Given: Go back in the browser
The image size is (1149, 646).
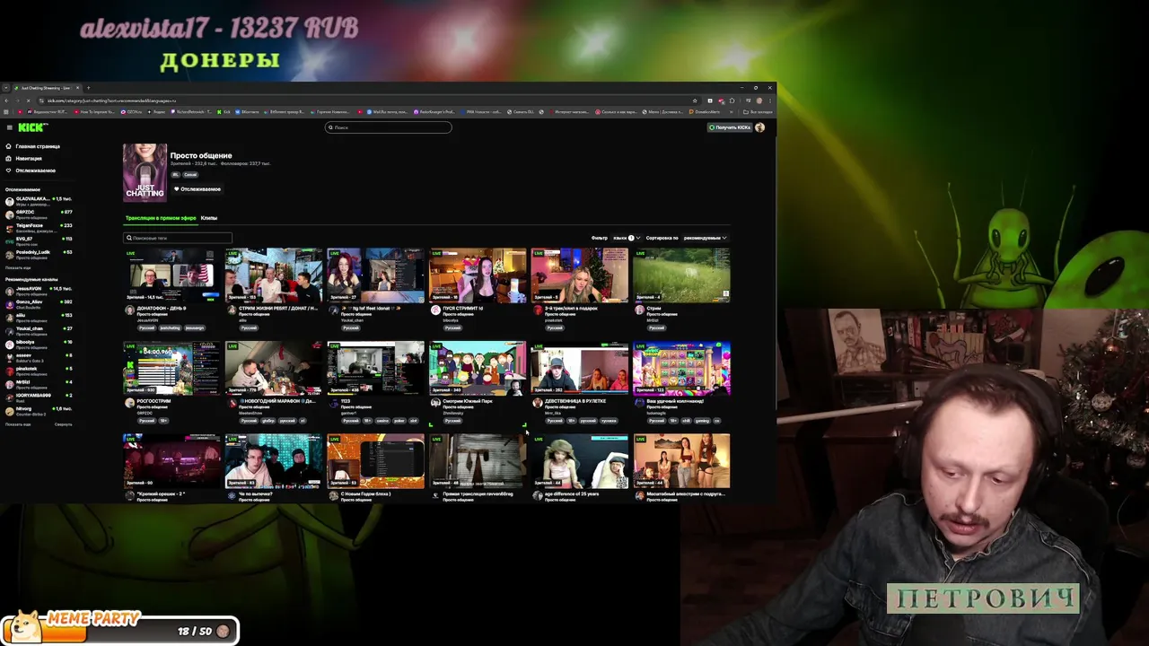Looking at the screenshot, I should coord(7,100).
